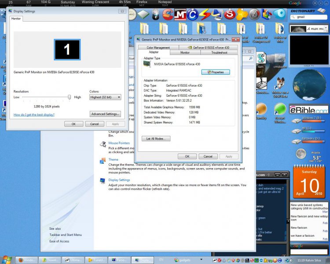Open the Troubleshoot tab
The width and height of the screenshot is (330, 264).
pyautogui.click(x=219, y=53)
